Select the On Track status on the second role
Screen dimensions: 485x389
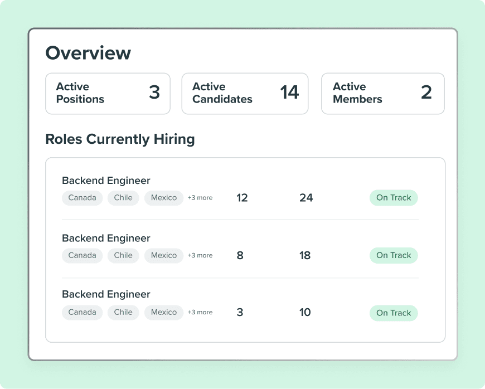(x=394, y=255)
